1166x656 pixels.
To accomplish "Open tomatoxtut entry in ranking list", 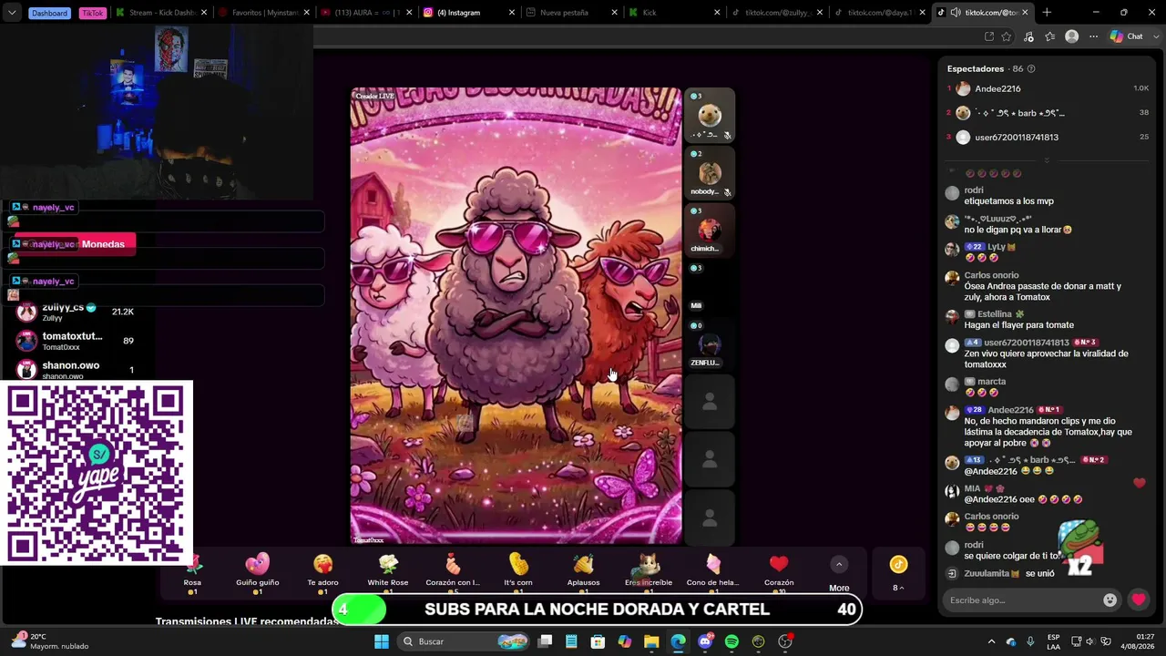I will click(77, 341).
